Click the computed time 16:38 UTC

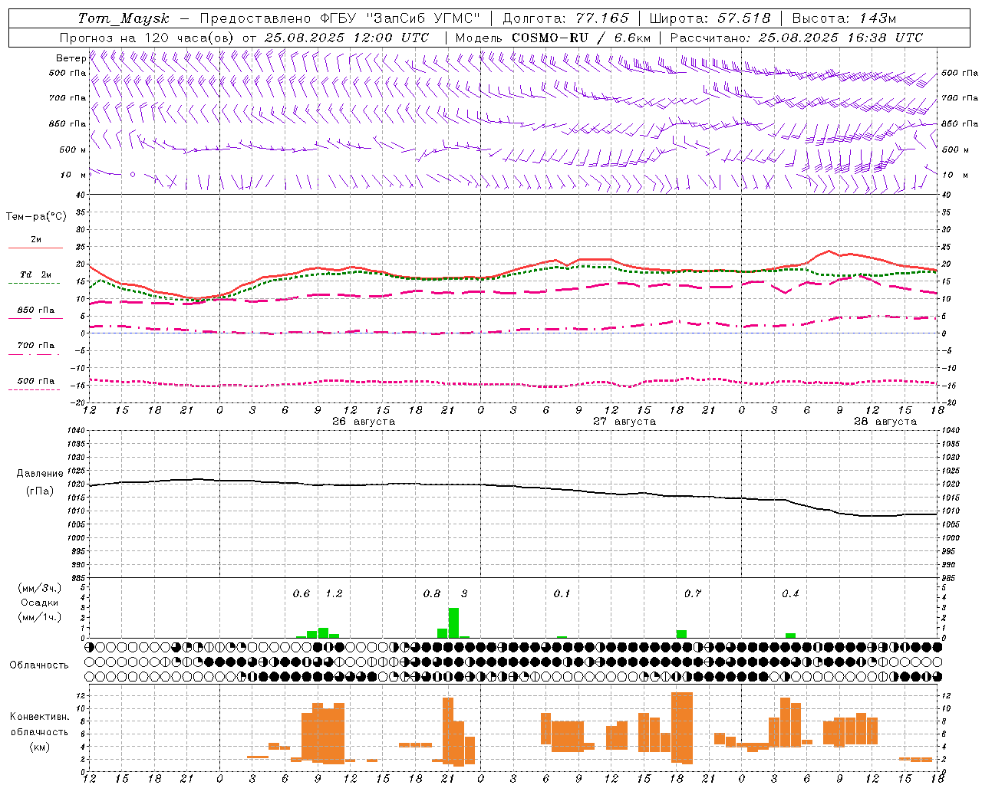coord(885,38)
